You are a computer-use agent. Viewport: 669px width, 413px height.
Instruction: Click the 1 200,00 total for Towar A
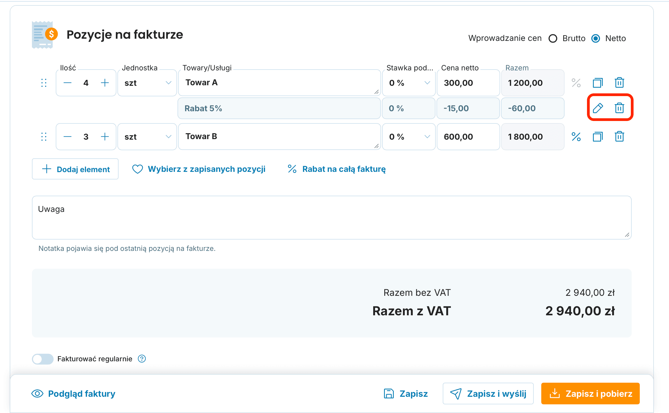point(525,83)
